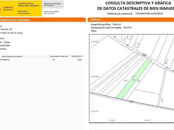Click the 'Secretaría de Estado de Hacienda' text
The height and width of the screenshot is (130, 174).
coord(52,5)
